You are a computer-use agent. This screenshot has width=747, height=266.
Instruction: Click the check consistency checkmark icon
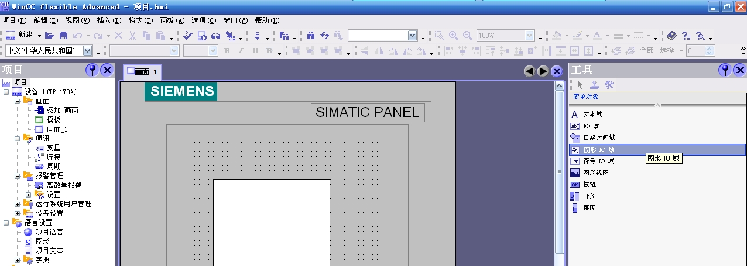click(x=188, y=36)
